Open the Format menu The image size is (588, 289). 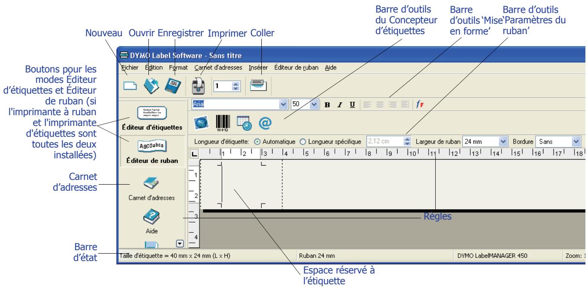(x=178, y=67)
